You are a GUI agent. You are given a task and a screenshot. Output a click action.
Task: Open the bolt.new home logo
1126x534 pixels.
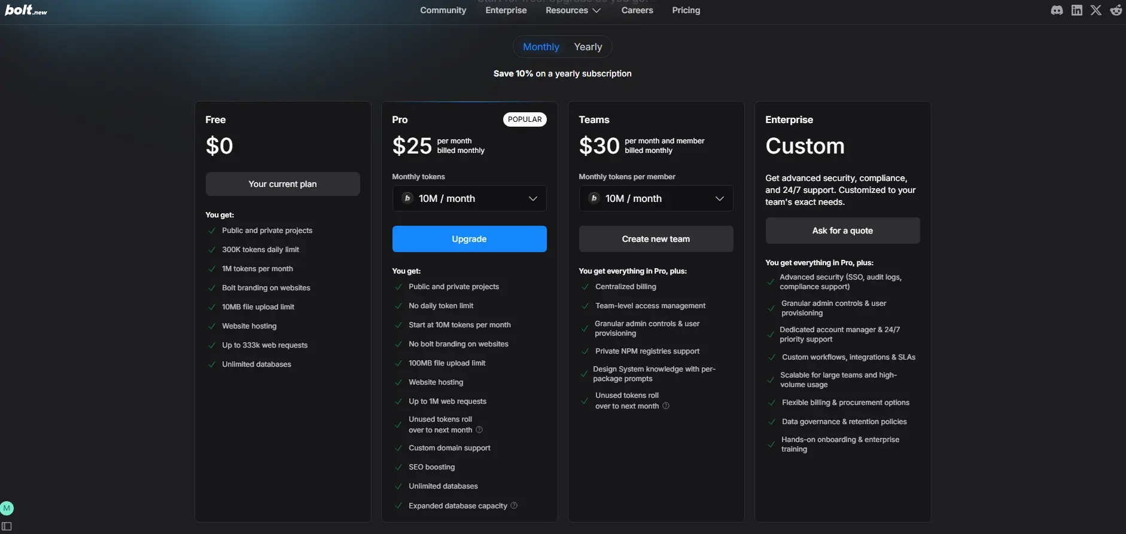26,10
